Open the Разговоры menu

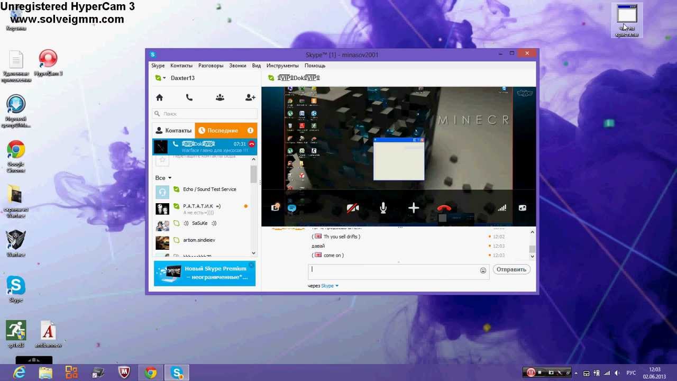pos(211,66)
